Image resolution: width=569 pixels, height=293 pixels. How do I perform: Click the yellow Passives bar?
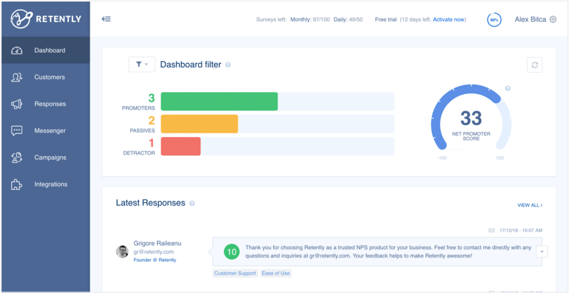click(199, 124)
